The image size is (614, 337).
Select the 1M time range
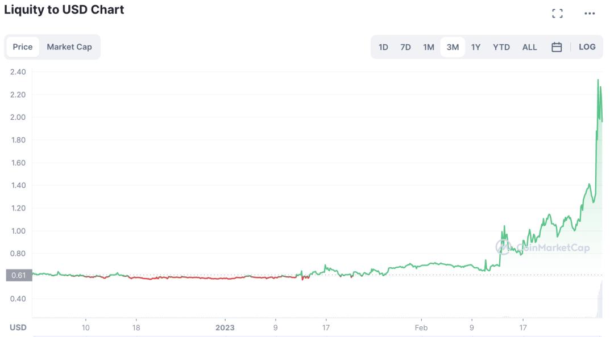429,47
